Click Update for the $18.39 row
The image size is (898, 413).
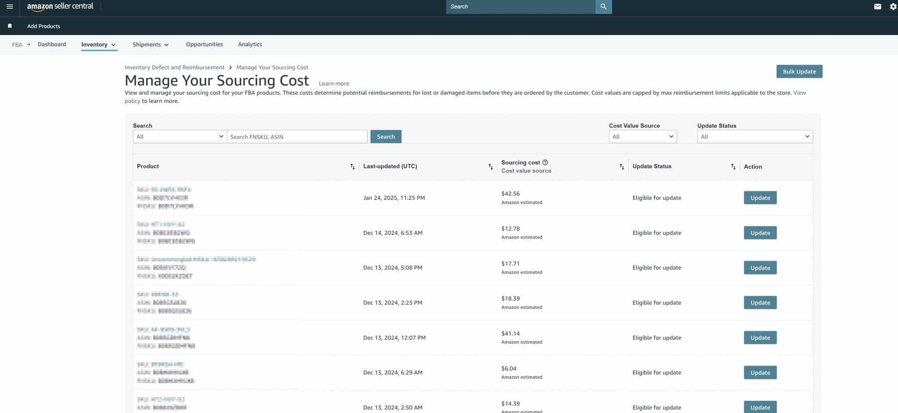click(x=760, y=303)
